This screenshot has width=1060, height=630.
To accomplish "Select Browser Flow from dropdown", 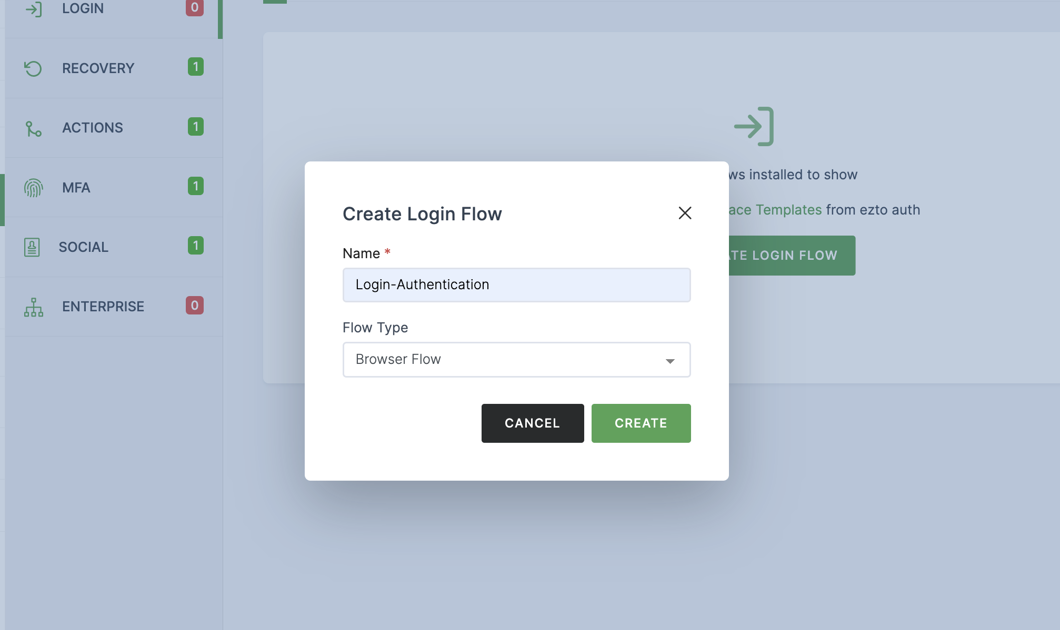I will coord(516,359).
